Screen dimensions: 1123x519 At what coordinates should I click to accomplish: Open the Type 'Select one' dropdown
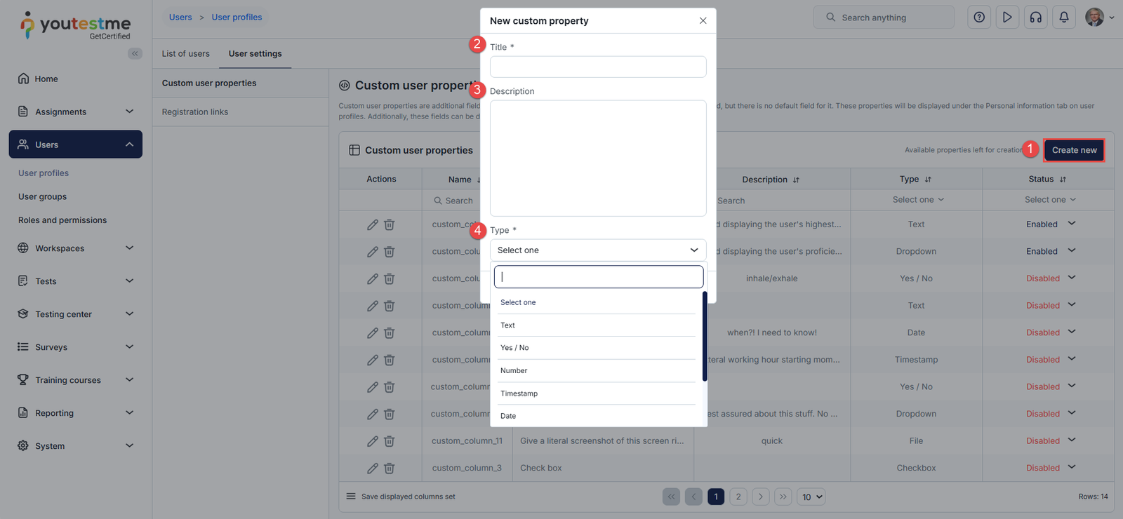[598, 250]
